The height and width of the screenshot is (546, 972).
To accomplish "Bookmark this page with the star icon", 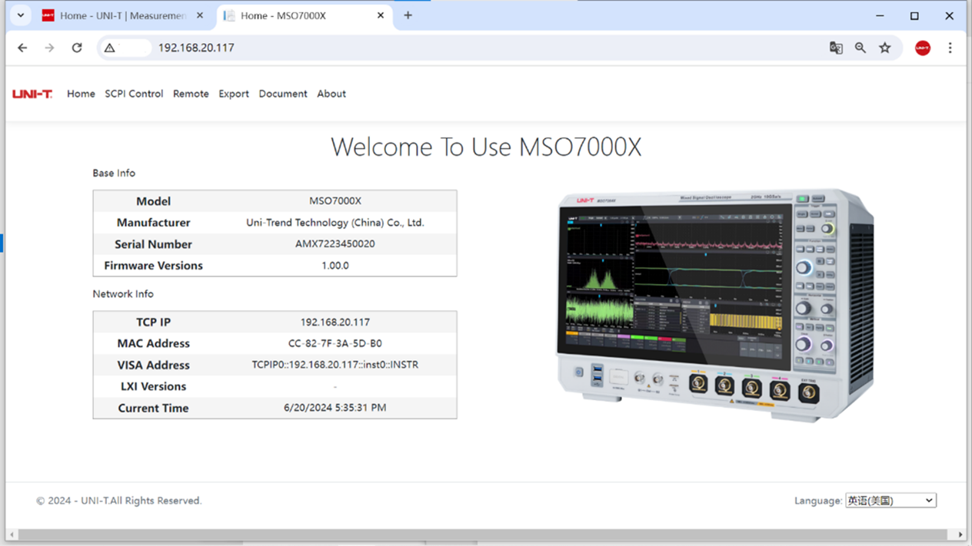I will [x=885, y=48].
